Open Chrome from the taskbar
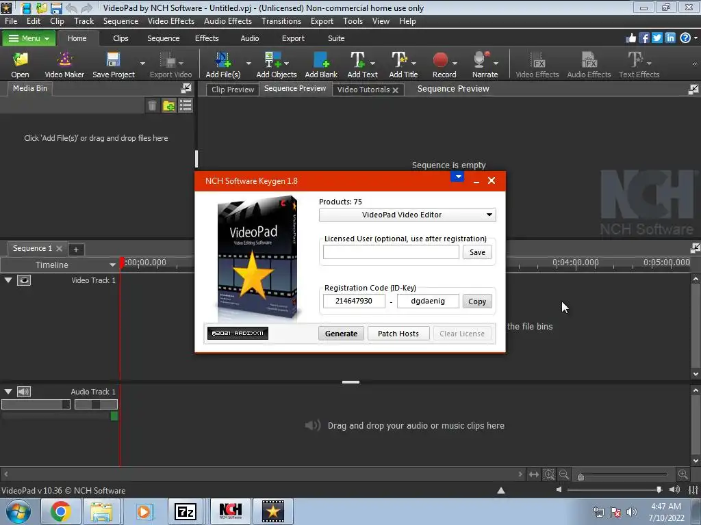This screenshot has width=701, height=525. 60,511
